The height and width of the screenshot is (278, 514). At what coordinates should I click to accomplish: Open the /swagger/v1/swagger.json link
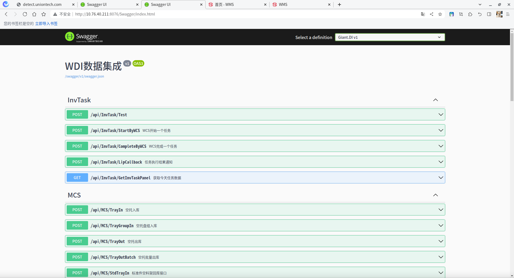85,76
